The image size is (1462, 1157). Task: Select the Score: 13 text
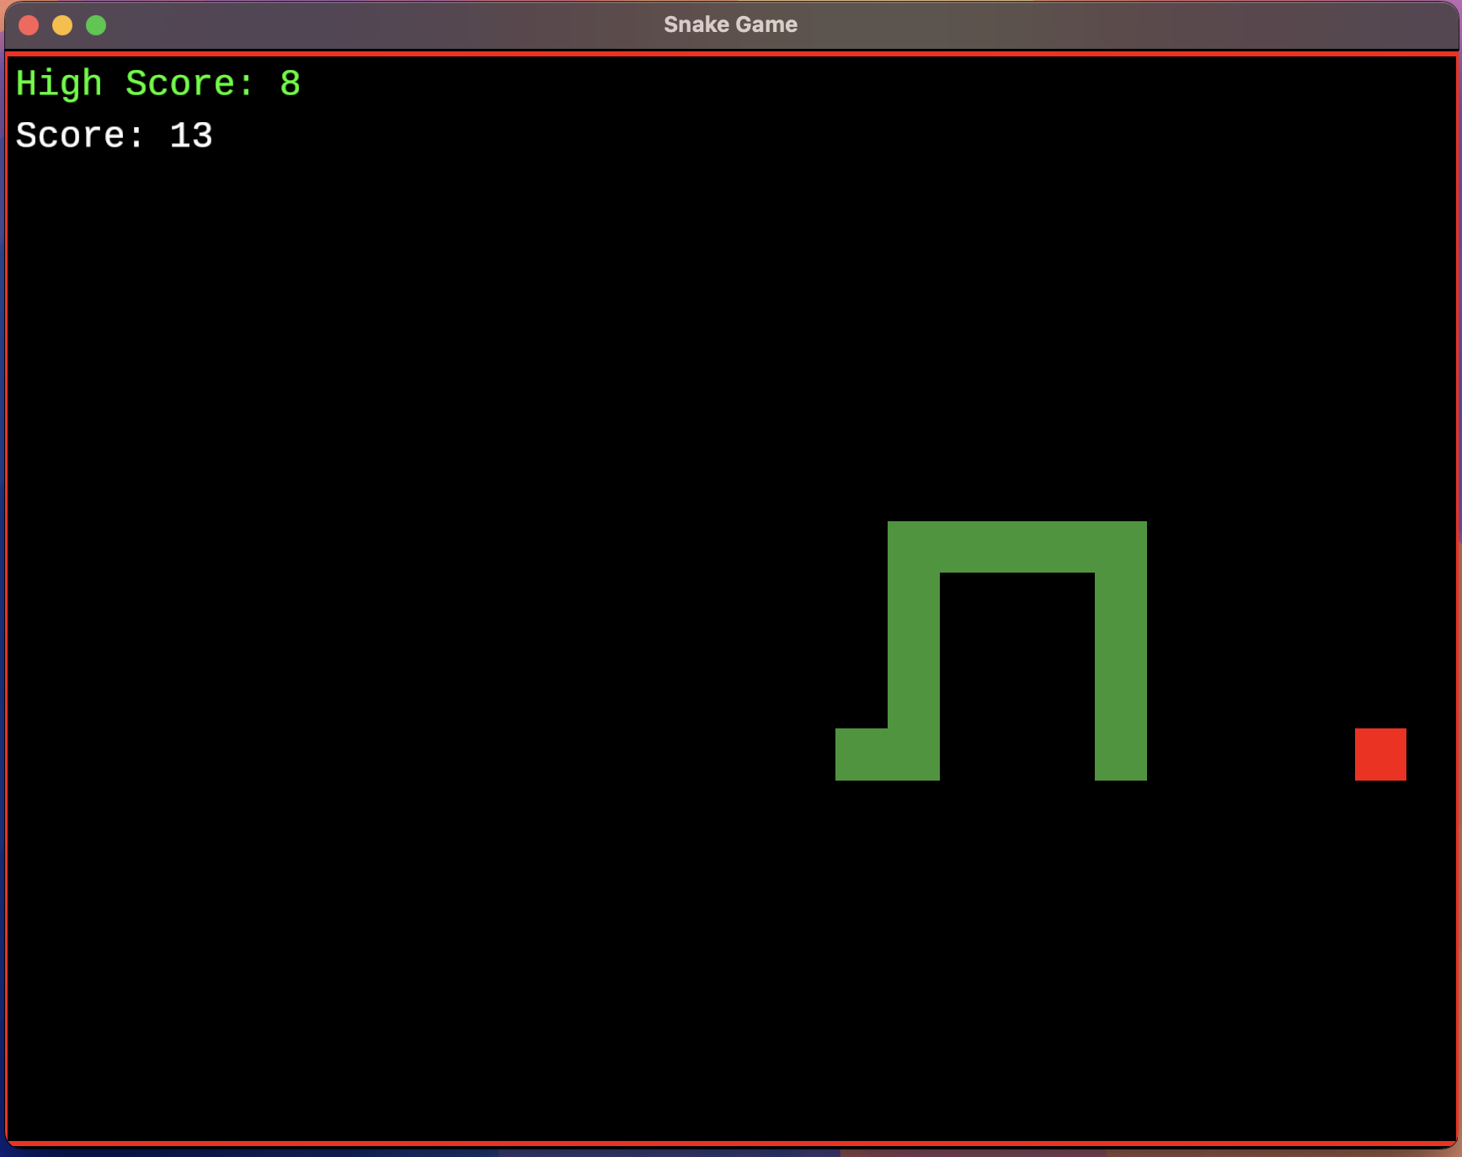tap(115, 135)
